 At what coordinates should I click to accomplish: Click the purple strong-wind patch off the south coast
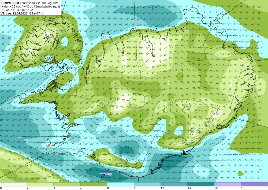(106, 174)
